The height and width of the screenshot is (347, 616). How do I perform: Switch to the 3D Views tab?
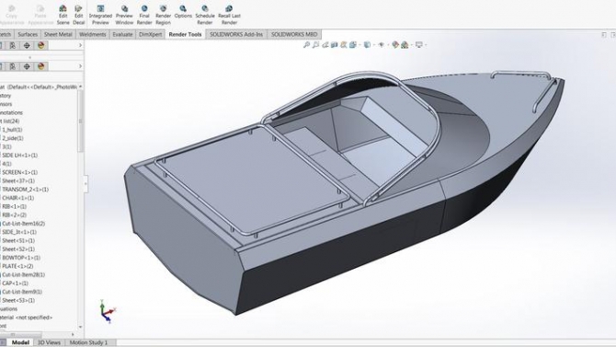[49, 342]
